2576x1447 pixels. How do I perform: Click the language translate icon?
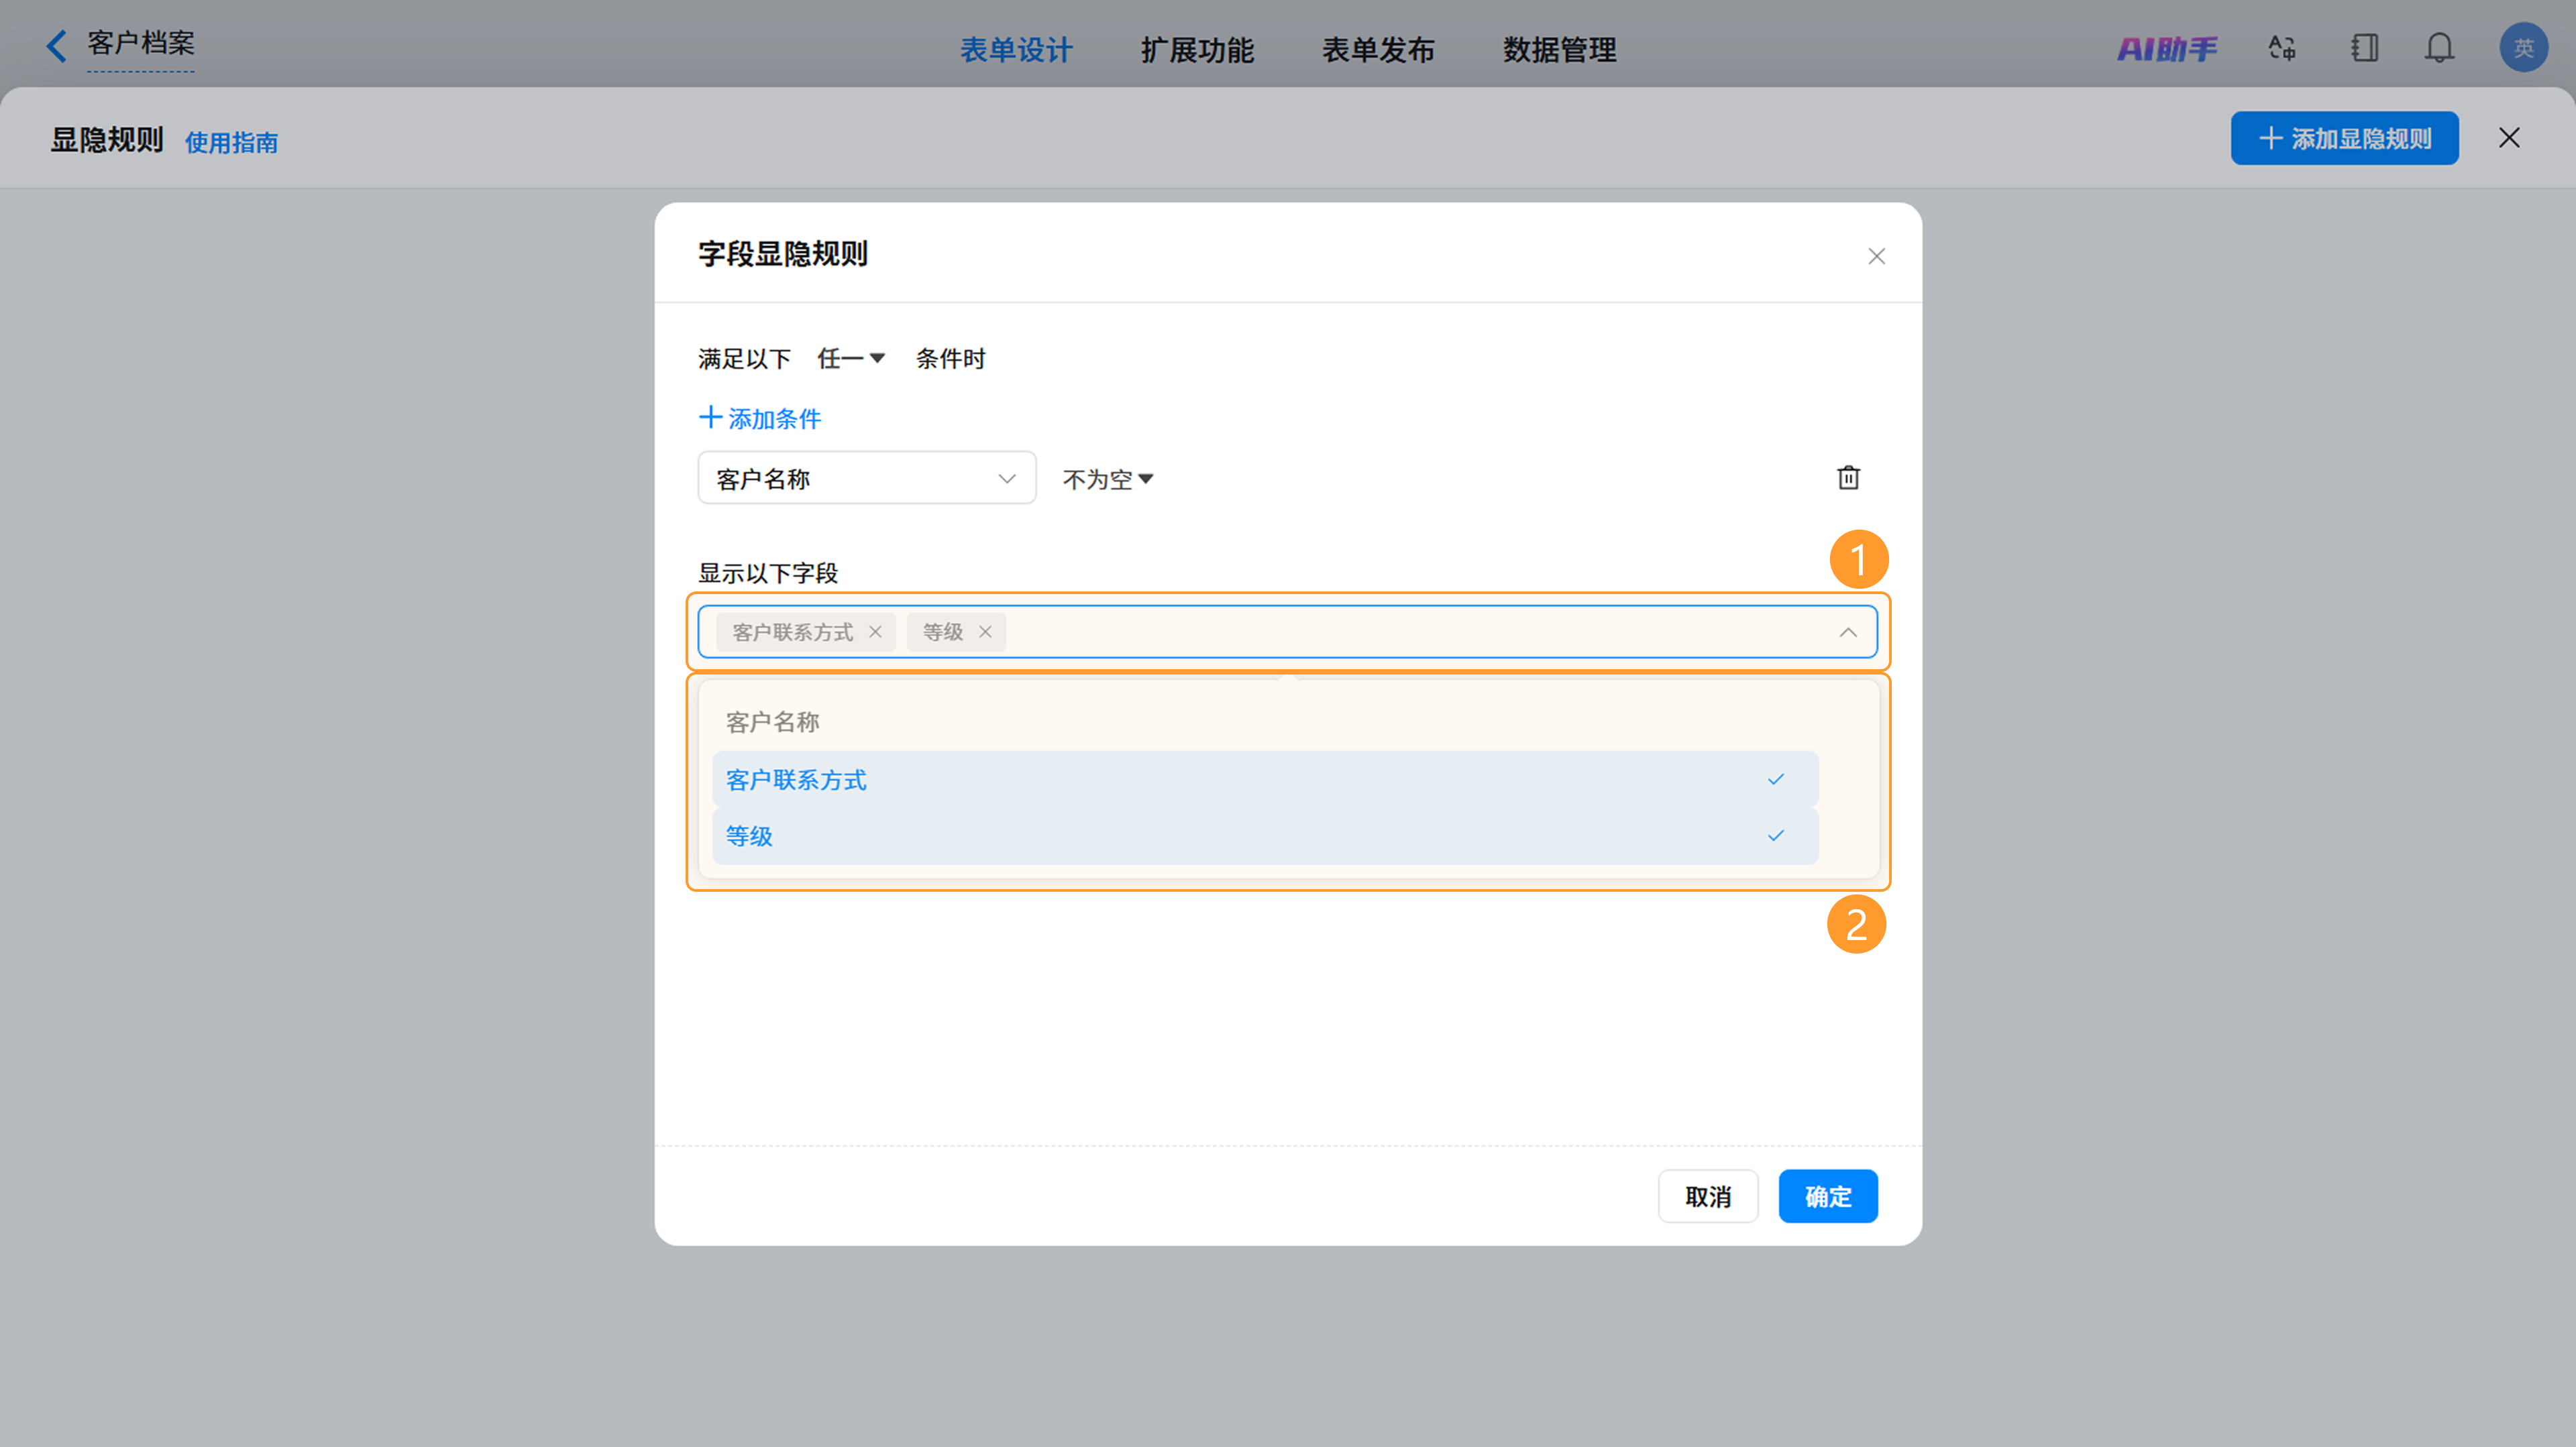pyautogui.click(x=2281, y=48)
